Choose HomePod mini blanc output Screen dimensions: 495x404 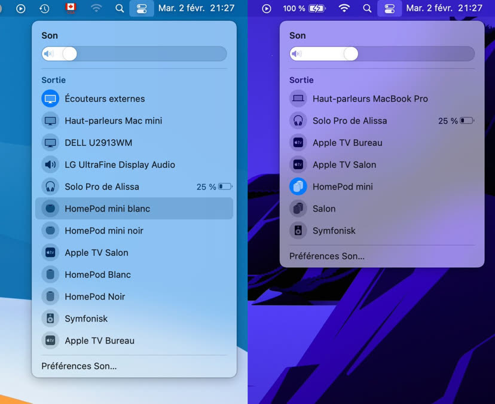pyautogui.click(x=134, y=209)
